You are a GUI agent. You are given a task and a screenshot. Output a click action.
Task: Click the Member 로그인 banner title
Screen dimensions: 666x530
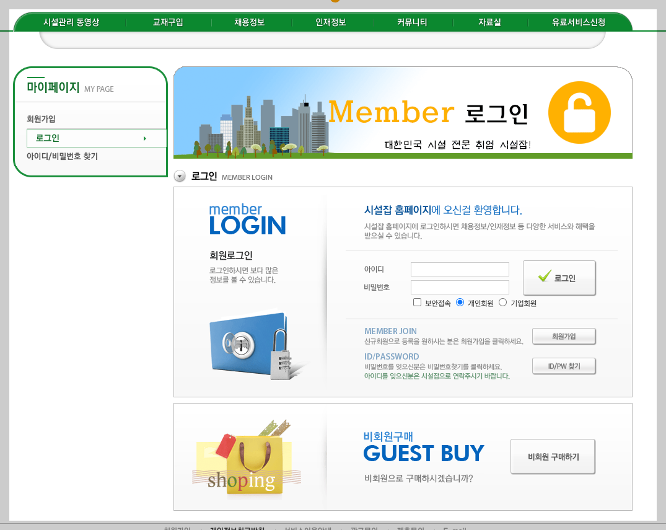tap(428, 113)
